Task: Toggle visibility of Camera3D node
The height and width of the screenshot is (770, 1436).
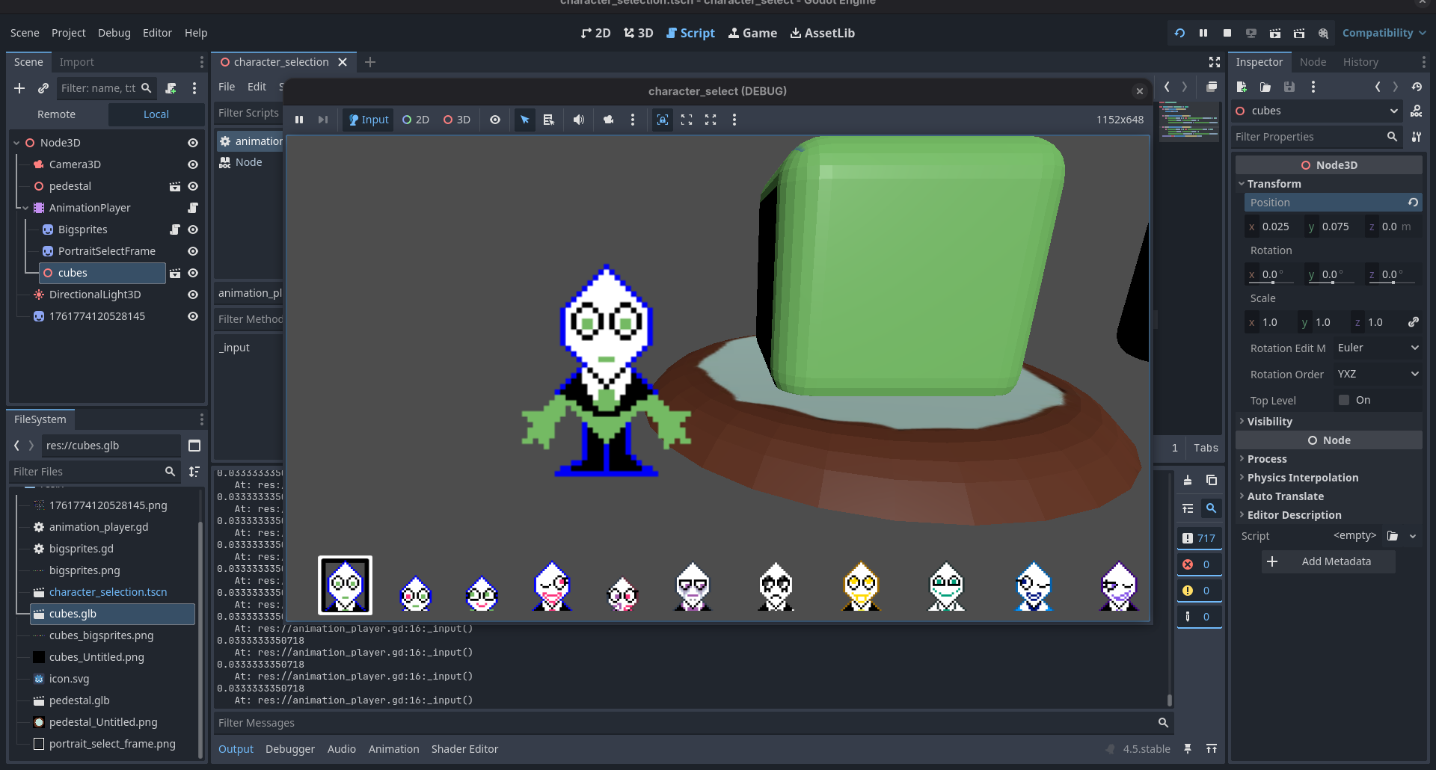Action: 193,164
